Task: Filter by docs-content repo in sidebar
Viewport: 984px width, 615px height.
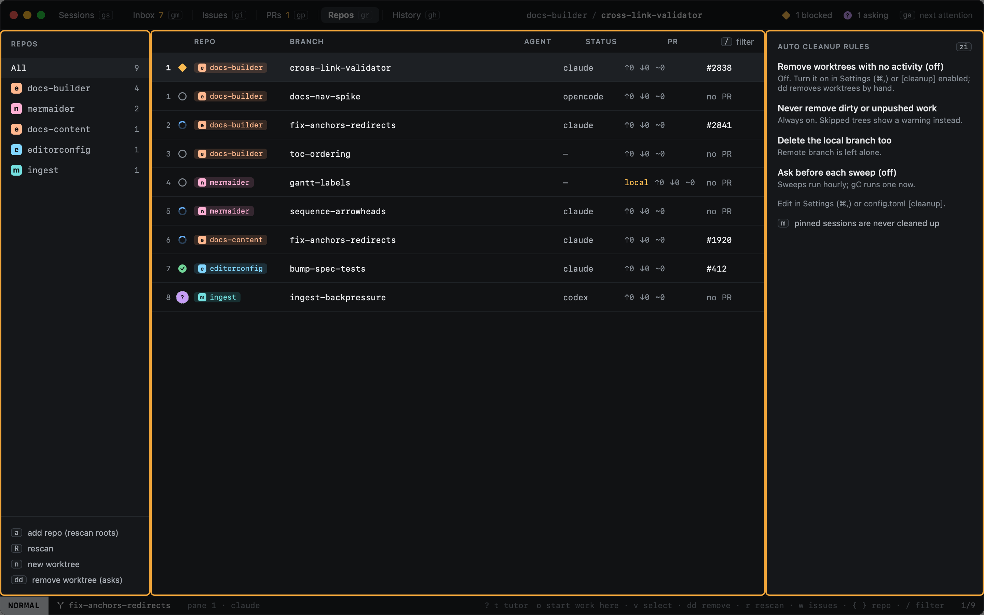Action: click(75, 129)
